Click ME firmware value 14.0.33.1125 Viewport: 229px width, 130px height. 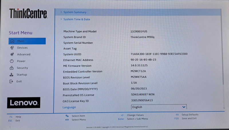click(139, 65)
